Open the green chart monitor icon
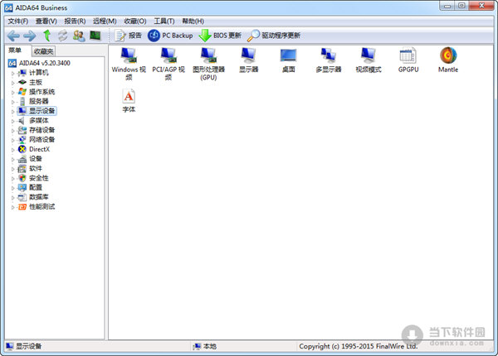The width and height of the screenshot is (498, 356). 95,35
